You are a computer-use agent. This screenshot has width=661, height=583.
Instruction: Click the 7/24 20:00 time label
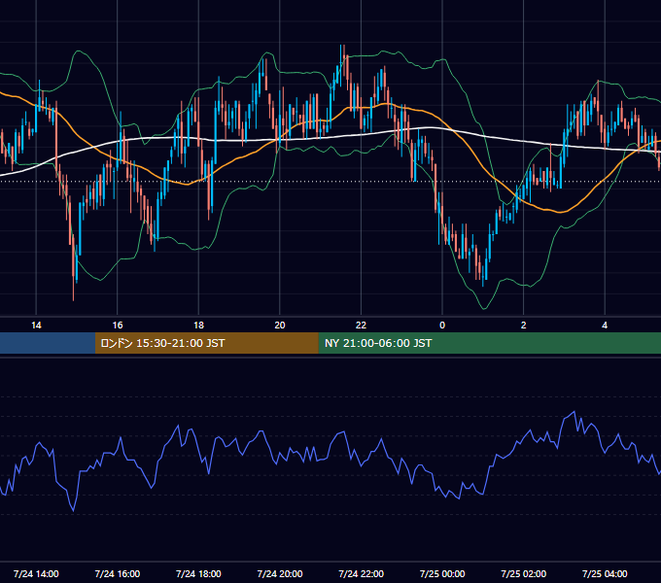[280, 573]
